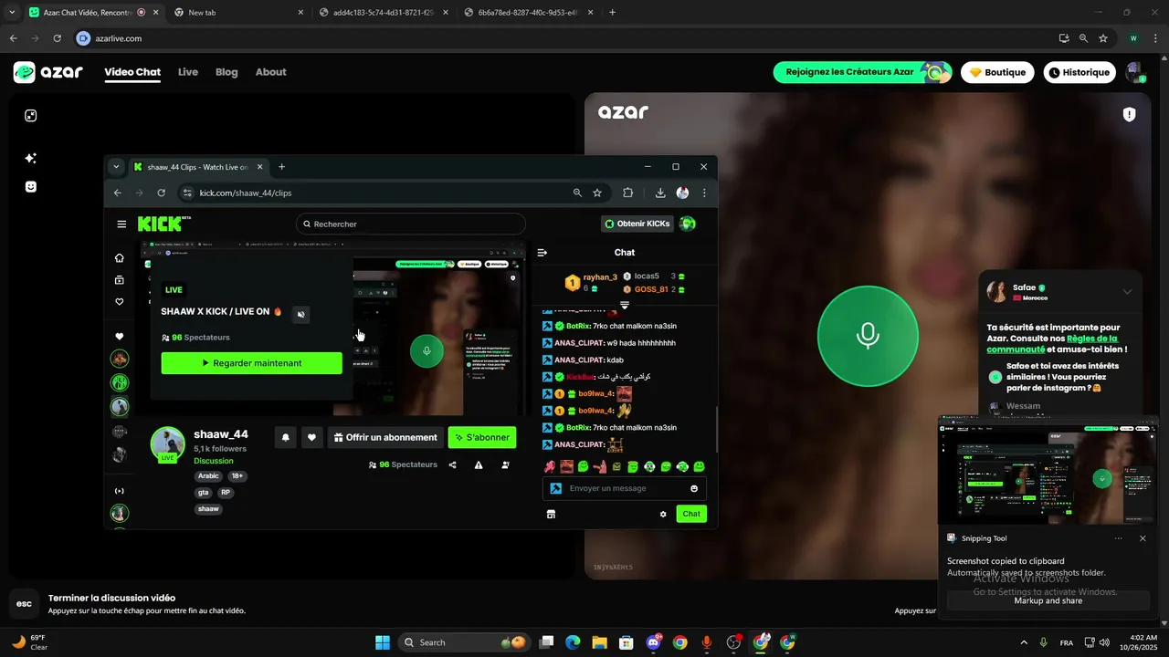The height and width of the screenshot is (657, 1169).
Task: Switch to the New tab browser tab
Action: (240, 13)
